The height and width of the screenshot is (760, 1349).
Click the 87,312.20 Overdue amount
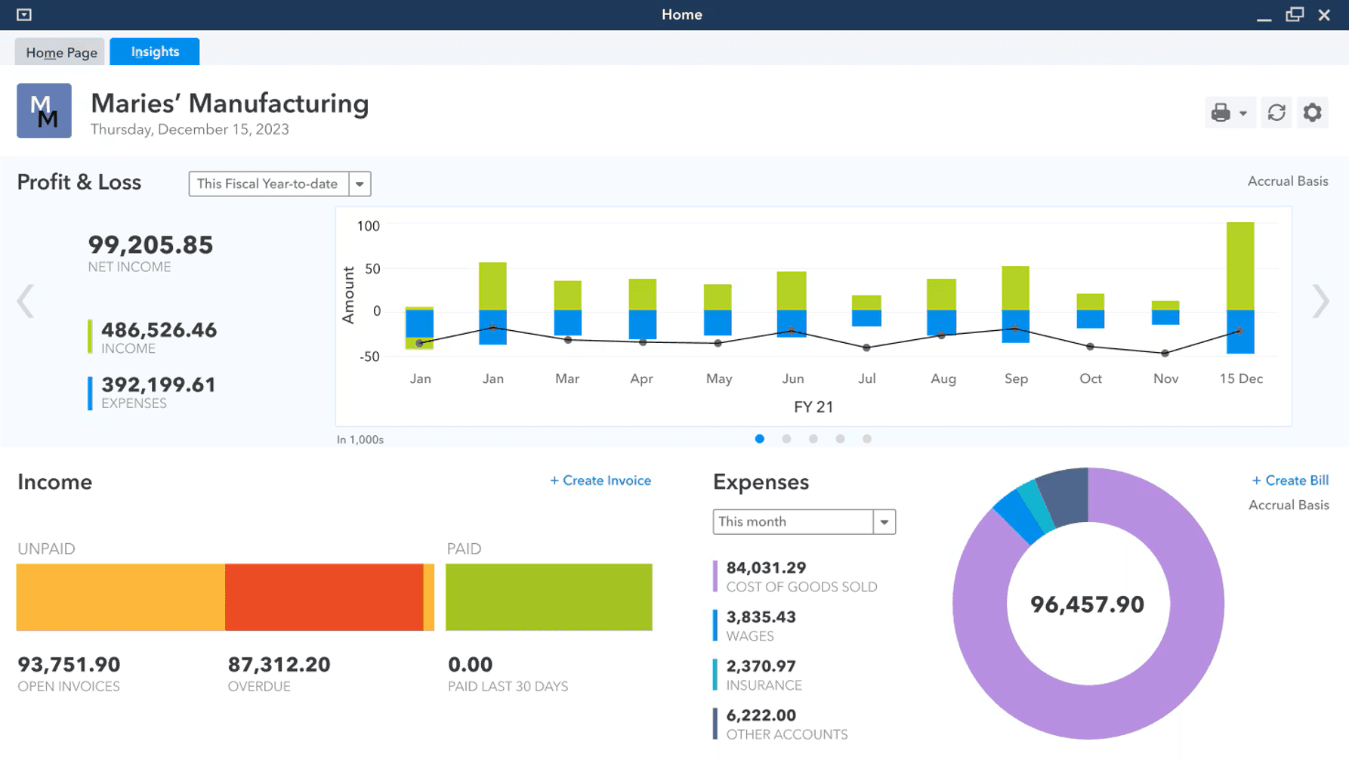coord(279,665)
